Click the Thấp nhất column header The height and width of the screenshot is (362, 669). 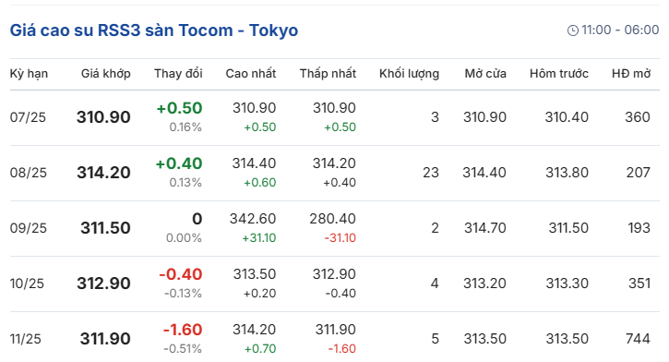328,74
